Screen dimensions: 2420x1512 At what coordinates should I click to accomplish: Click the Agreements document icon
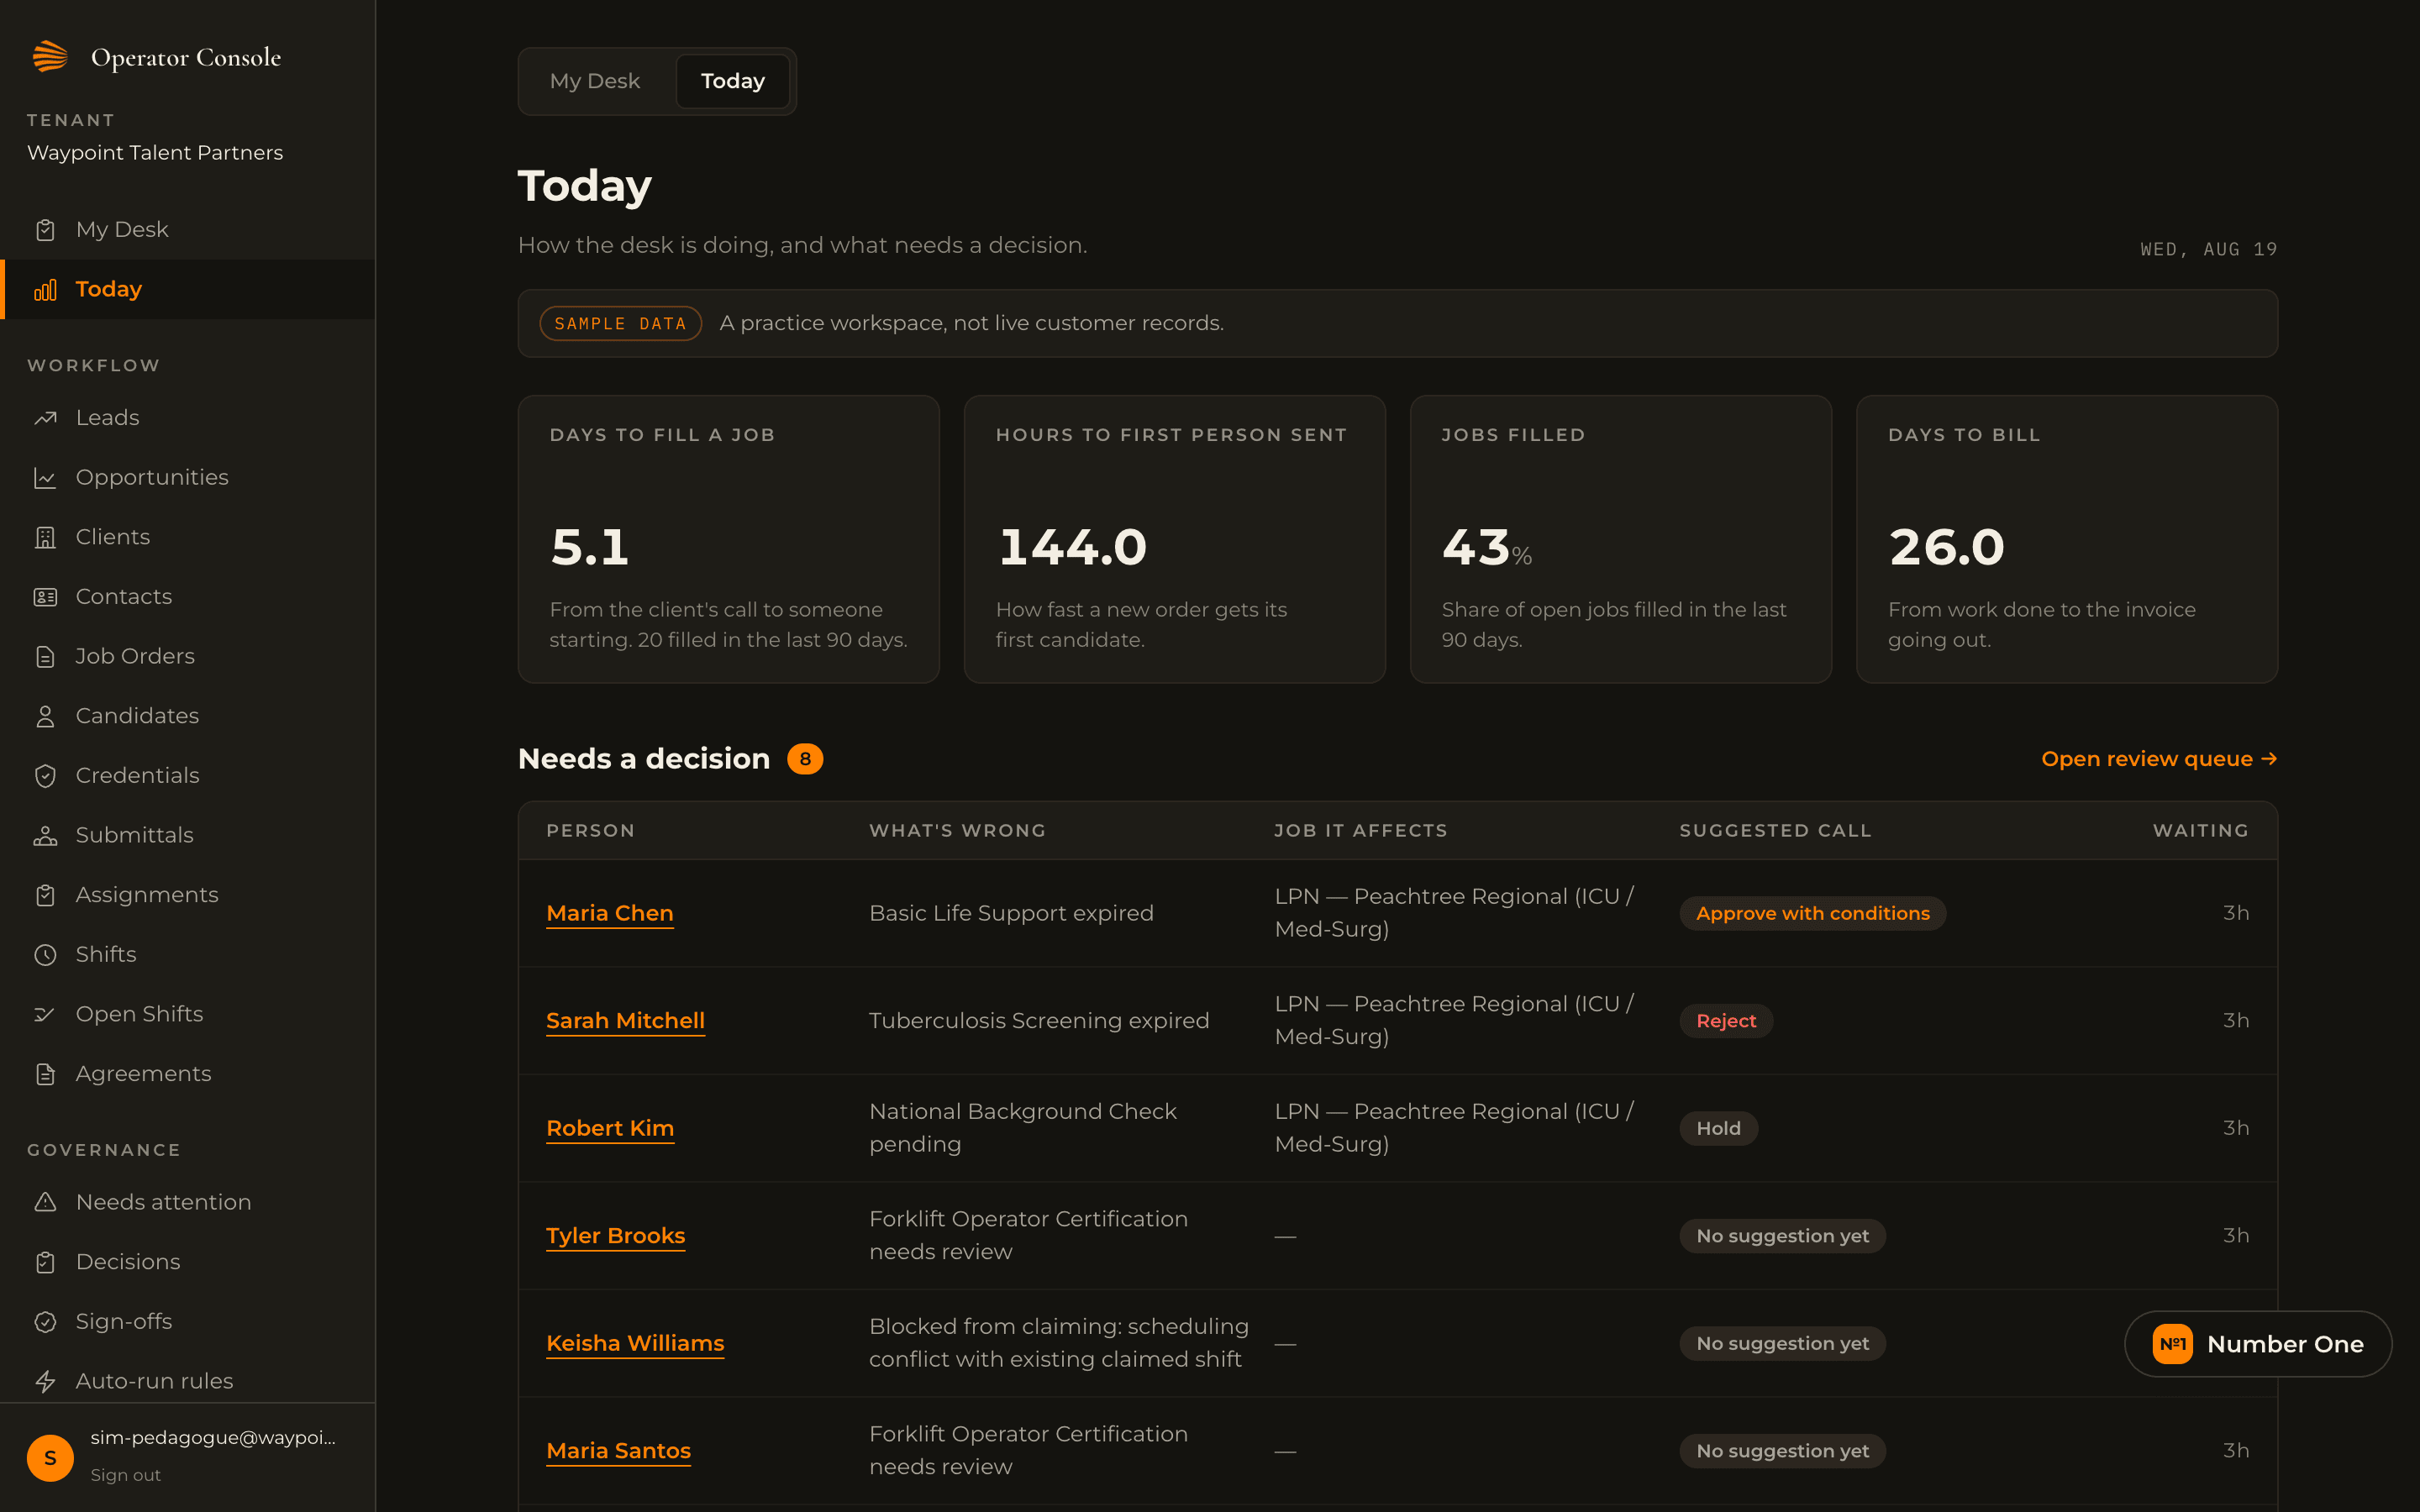(x=45, y=1074)
